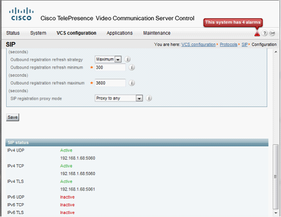Follow the SIP breadcrumb link
The width and height of the screenshot is (281, 217).
tap(244, 44)
